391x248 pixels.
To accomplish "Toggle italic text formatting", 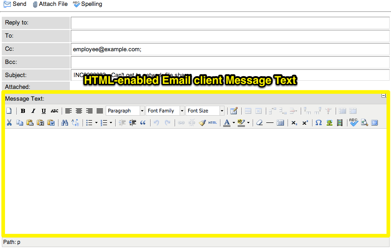I will [33, 111].
